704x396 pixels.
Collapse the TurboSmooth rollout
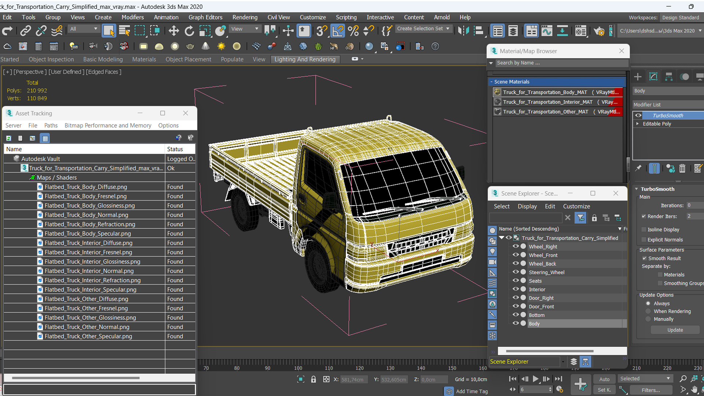tap(637, 189)
